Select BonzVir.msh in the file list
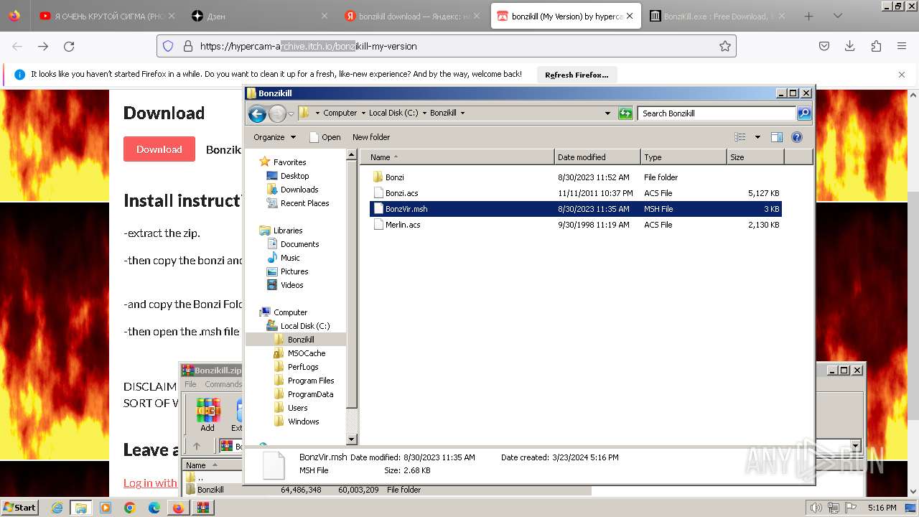The width and height of the screenshot is (919, 517). [575, 209]
